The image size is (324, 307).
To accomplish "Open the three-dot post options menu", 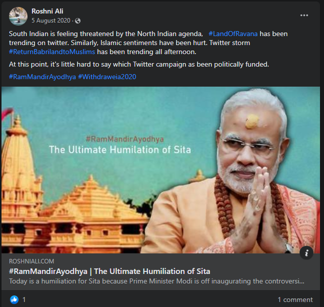I will [304, 16].
